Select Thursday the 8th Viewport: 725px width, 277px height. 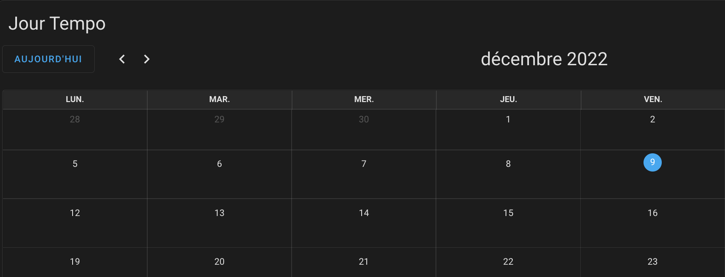point(508,164)
